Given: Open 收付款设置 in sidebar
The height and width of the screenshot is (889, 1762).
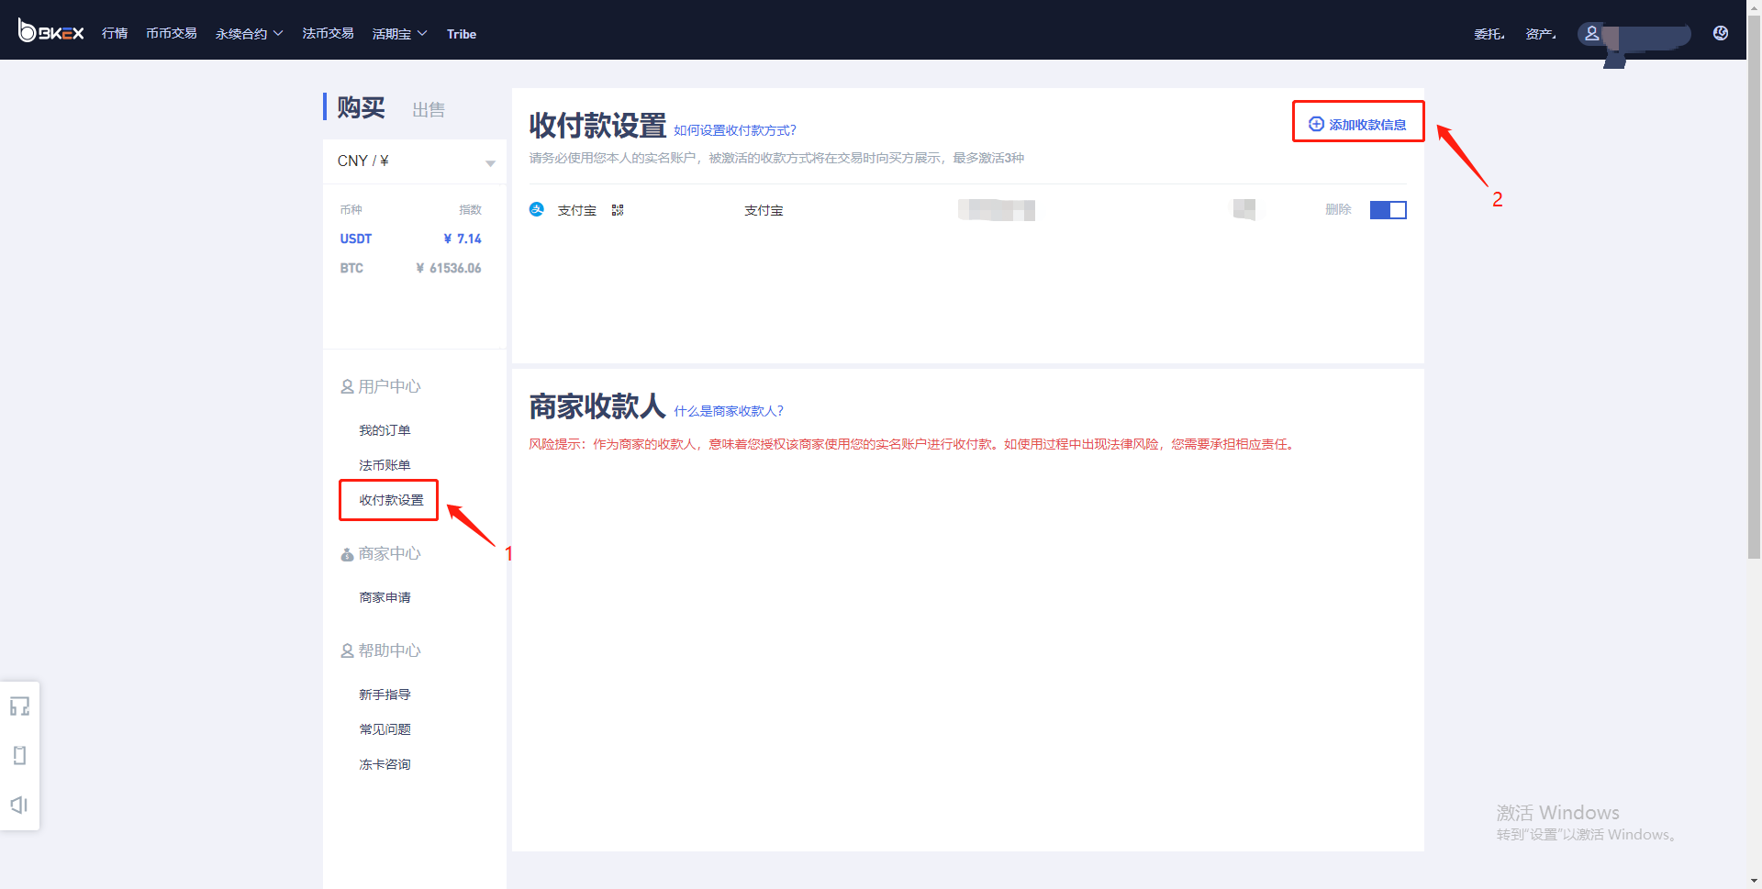Looking at the screenshot, I should click(x=391, y=500).
